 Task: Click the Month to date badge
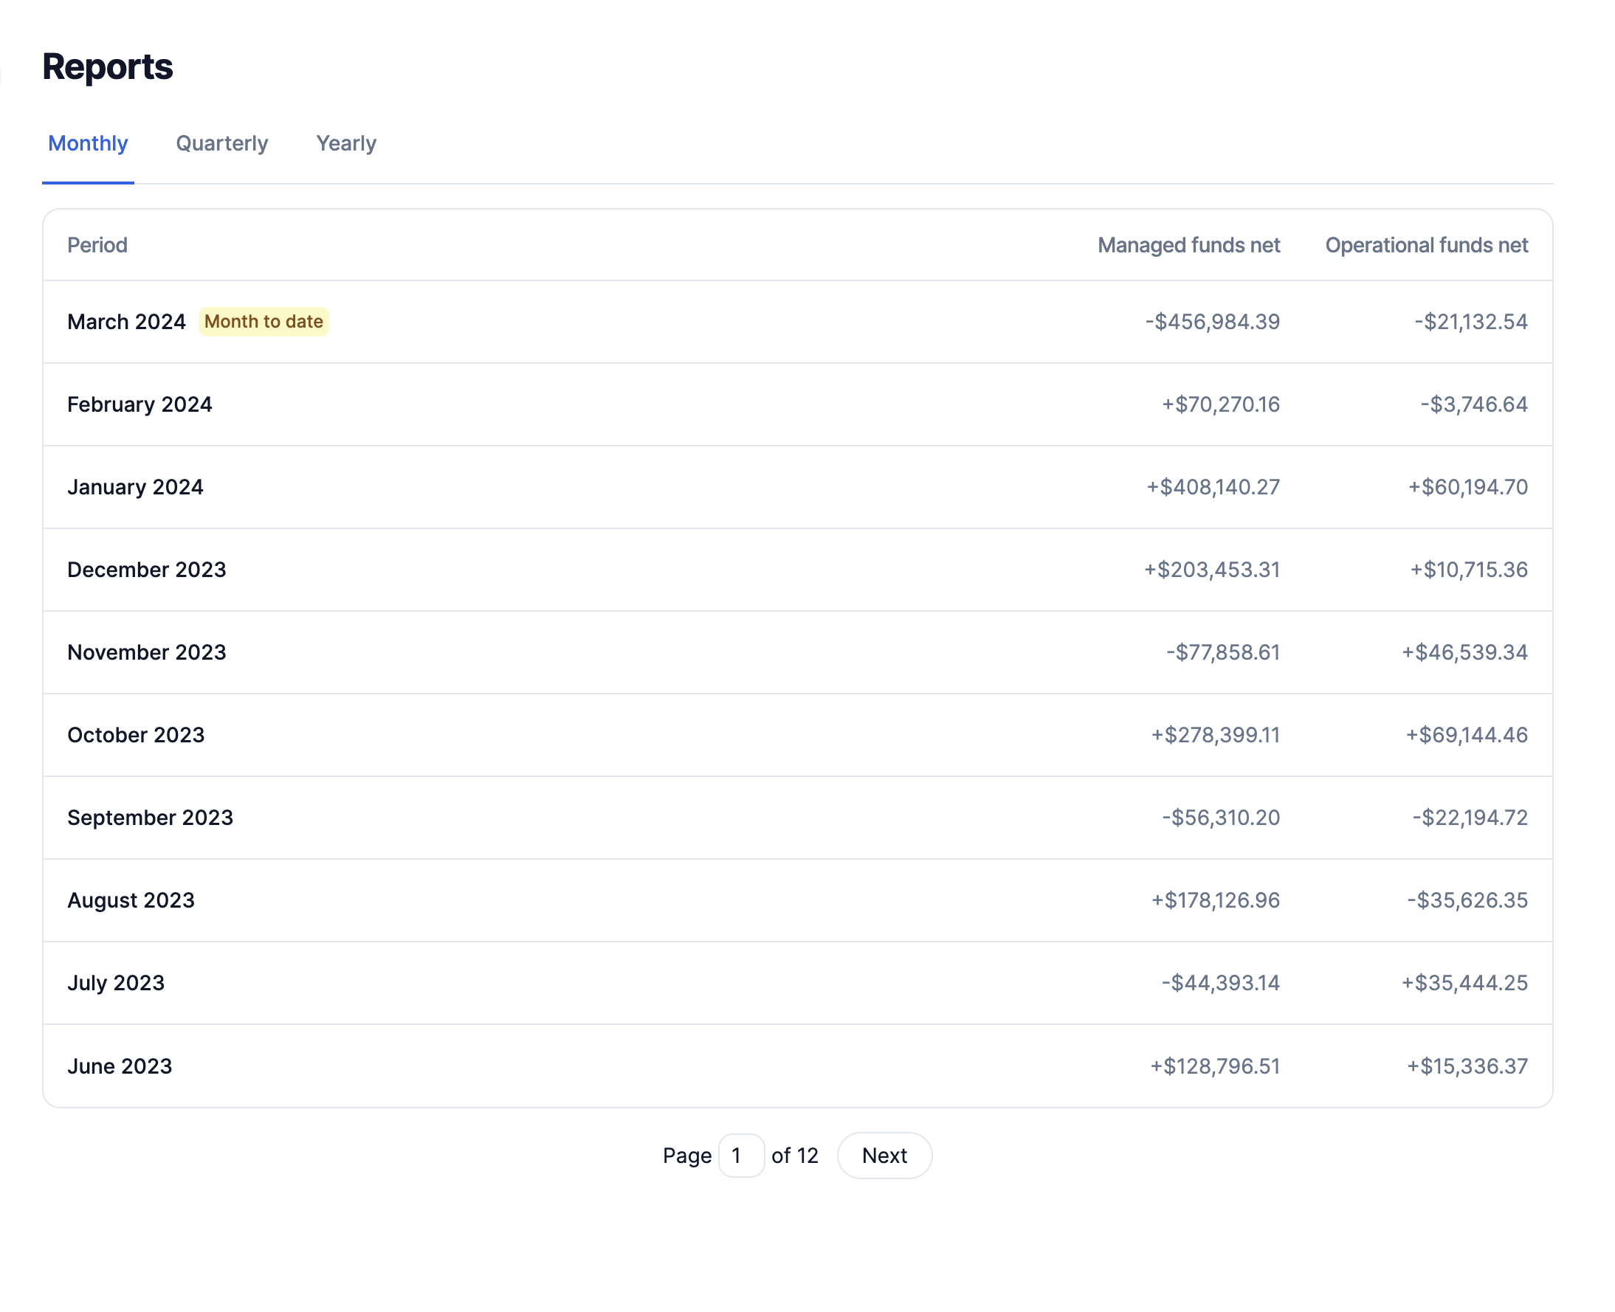click(x=263, y=322)
